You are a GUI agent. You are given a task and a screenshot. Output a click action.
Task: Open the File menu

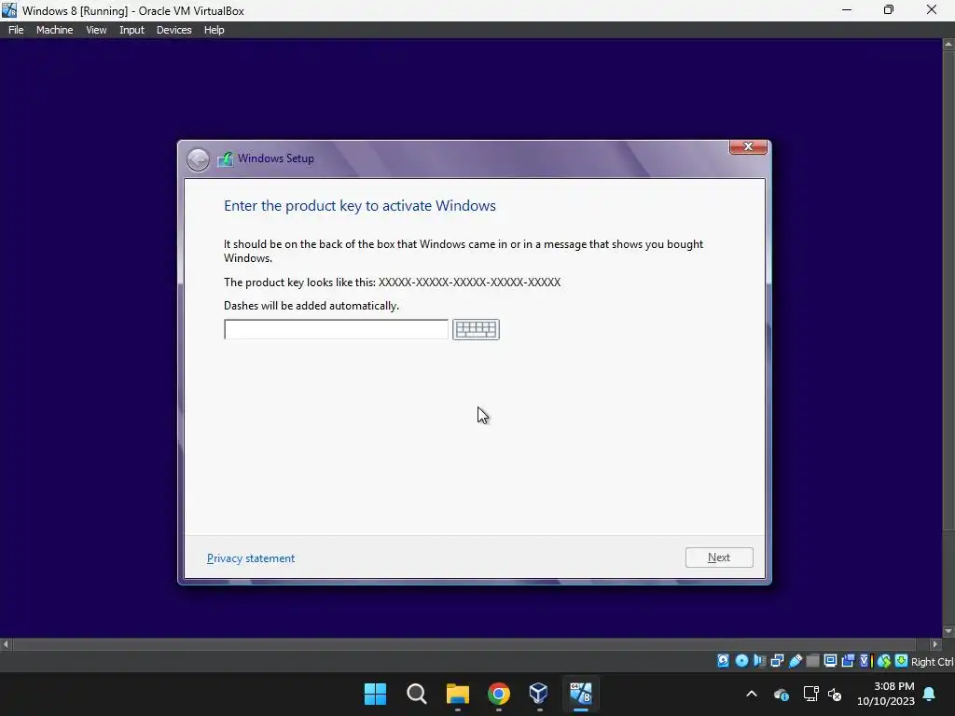pos(16,30)
